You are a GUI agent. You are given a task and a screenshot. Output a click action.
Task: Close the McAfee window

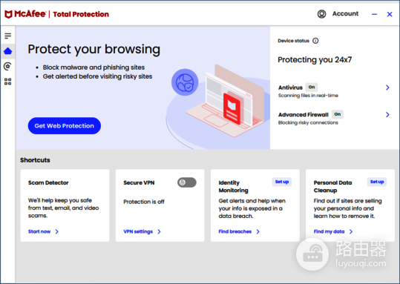click(x=390, y=14)
